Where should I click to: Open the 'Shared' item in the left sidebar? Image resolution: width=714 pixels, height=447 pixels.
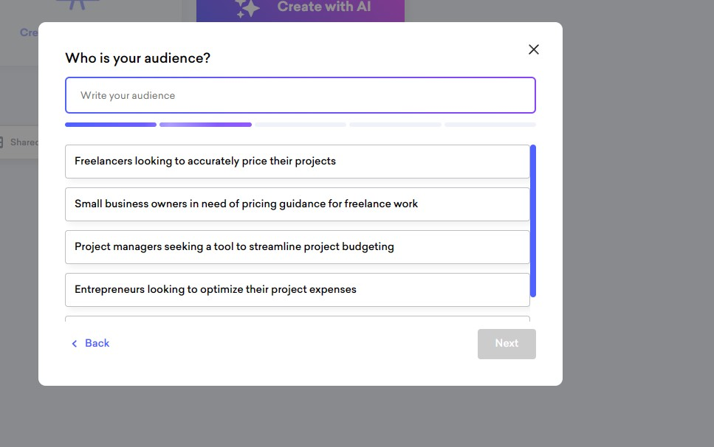click(22, 142)
